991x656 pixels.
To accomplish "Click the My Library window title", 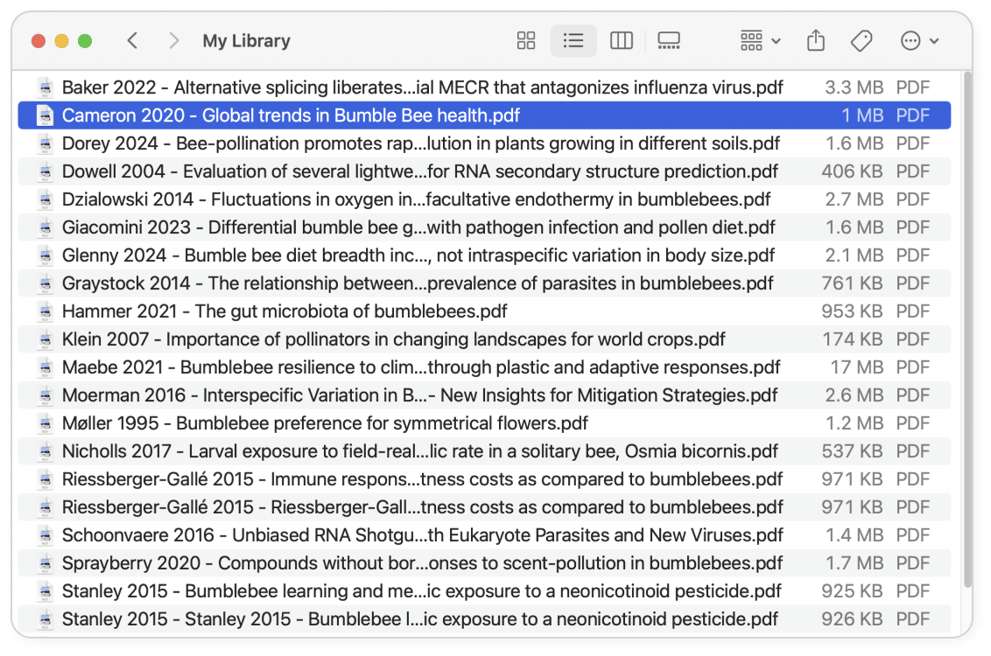I will point(247,41).
